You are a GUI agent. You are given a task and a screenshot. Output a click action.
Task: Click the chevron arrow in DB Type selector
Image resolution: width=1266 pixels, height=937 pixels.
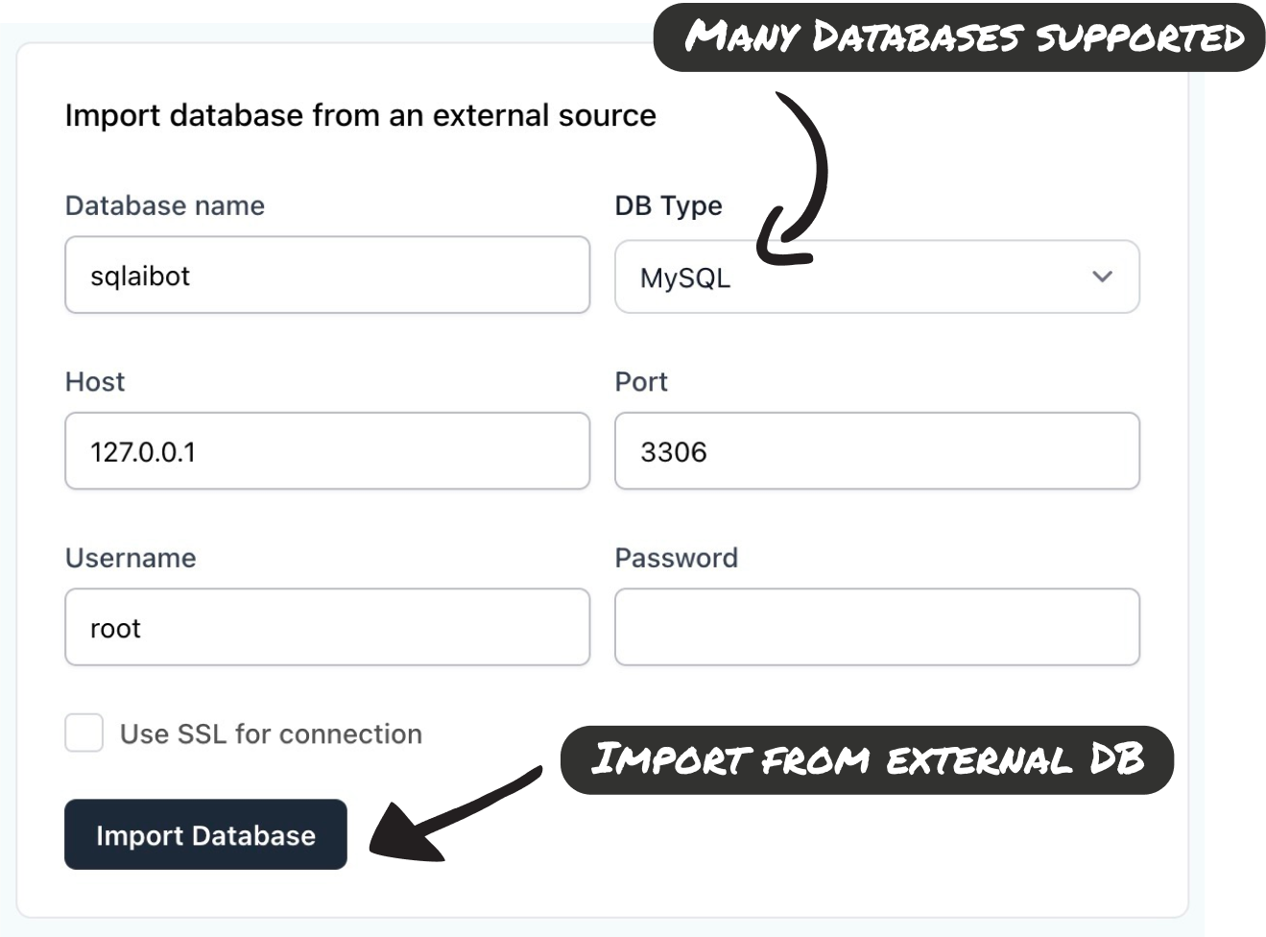[1102, 276]
